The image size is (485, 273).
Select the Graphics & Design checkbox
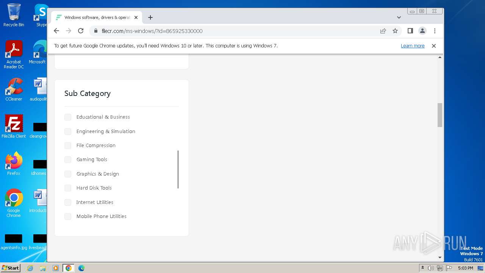[x=68, y=174]
